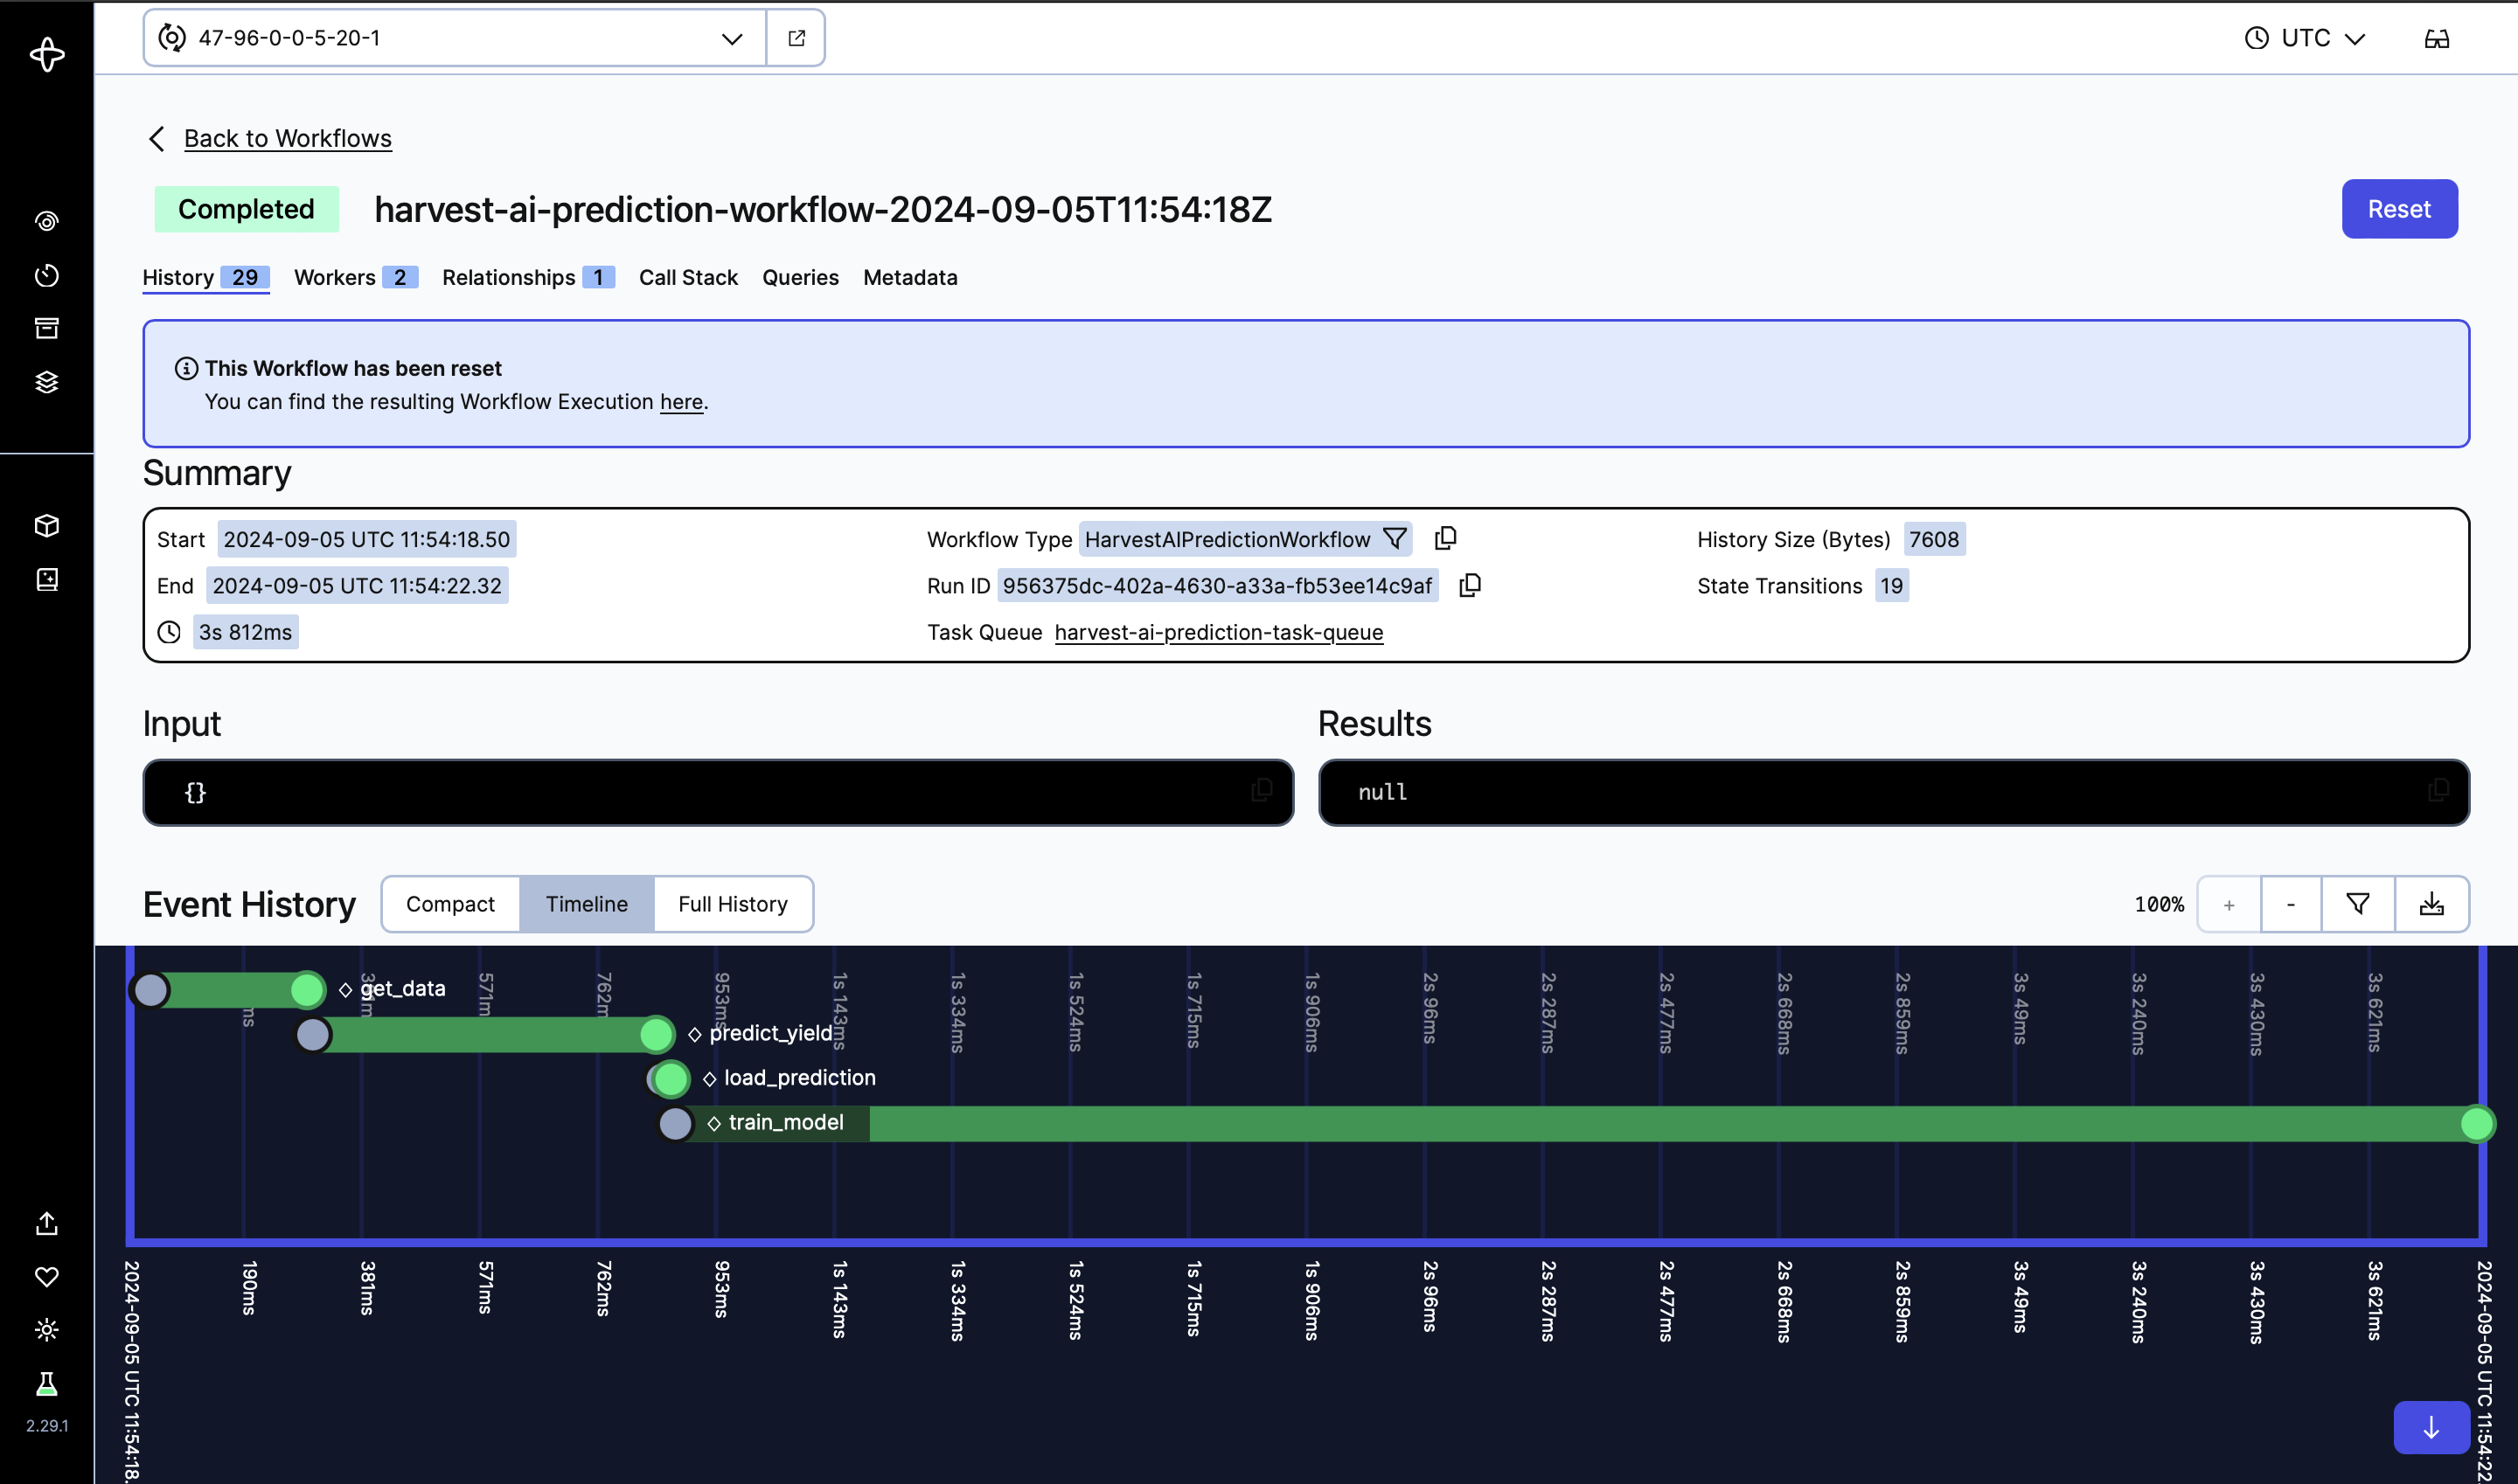Viewport: 2518px width, 1484px height.
Task: Expand the namespace selector dropdown
Action: pos(731,38)
